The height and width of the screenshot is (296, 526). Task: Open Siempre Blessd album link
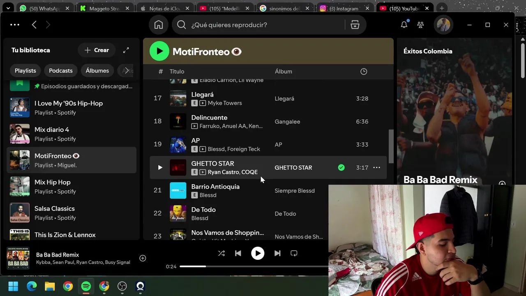tap(295, 191)
